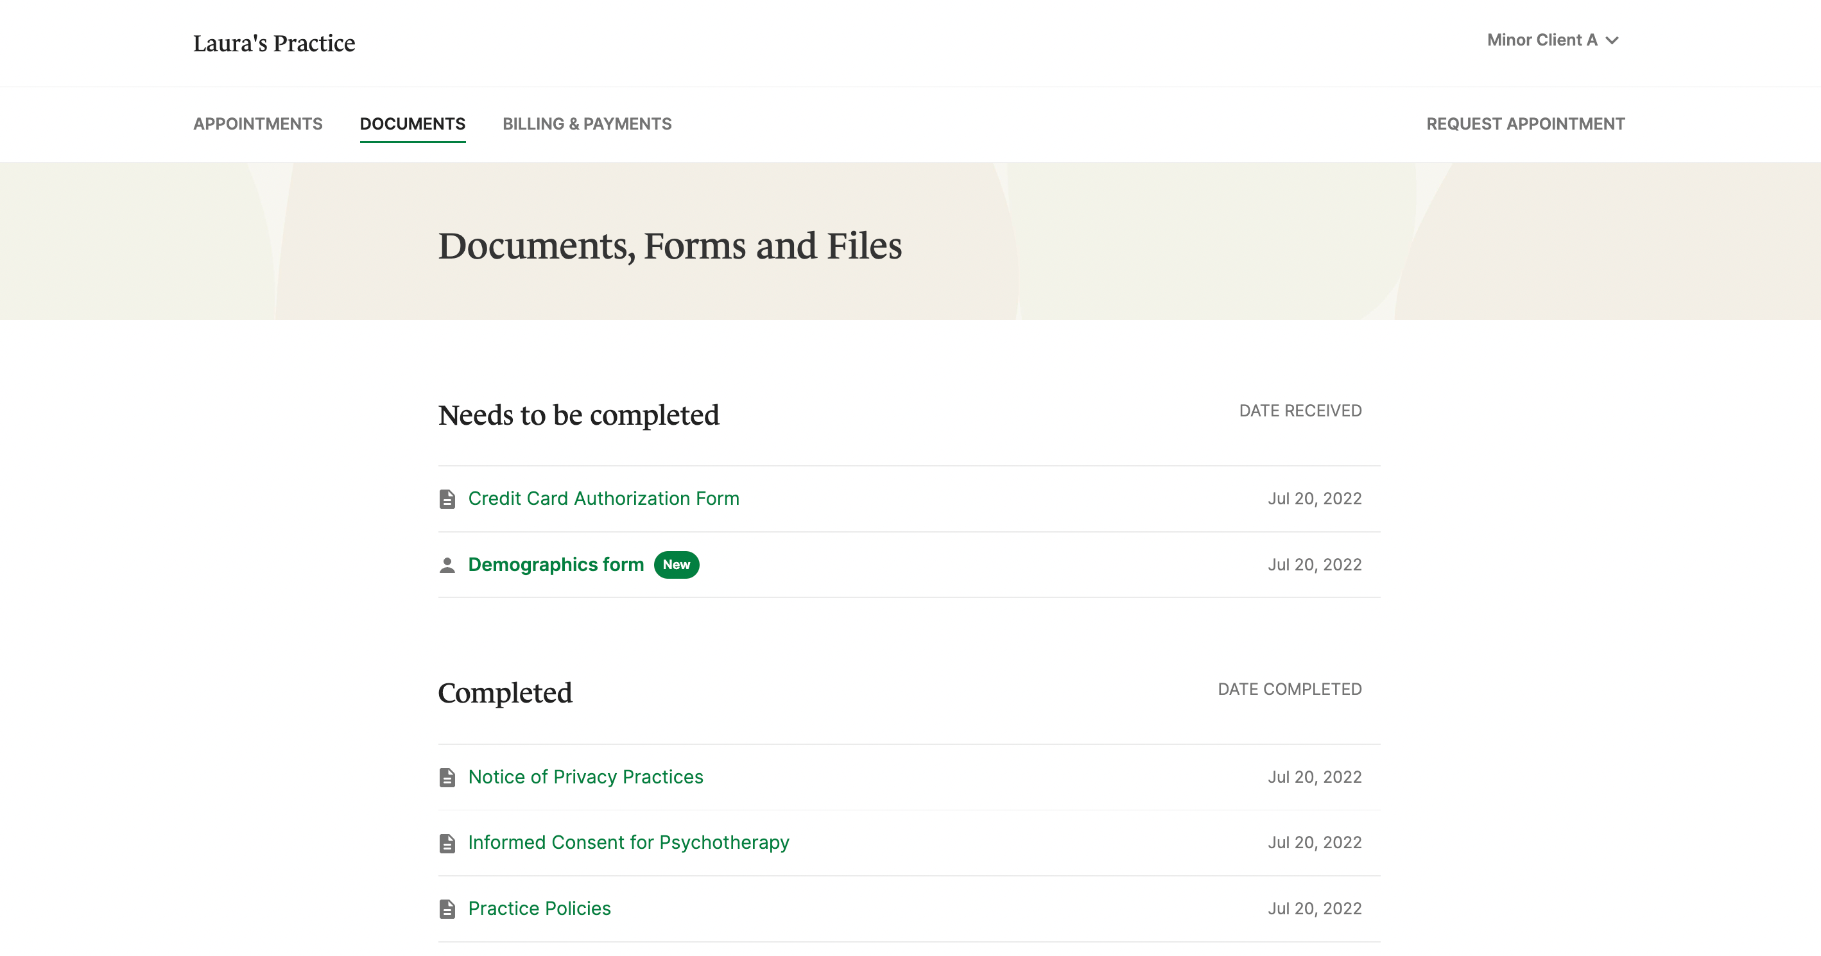Screen dimensions: 1821x956
Task: Click the Notice of Privacy Practices document icon
Action: [447, 777]
